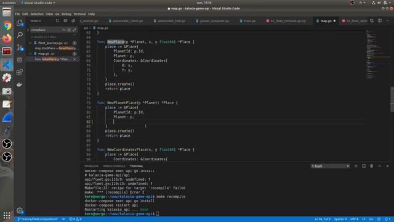Image resolution: width=394 pixels, height=222 pixels.
Task: Launch Google Chrome from the dock
Action: coord(7,25)
